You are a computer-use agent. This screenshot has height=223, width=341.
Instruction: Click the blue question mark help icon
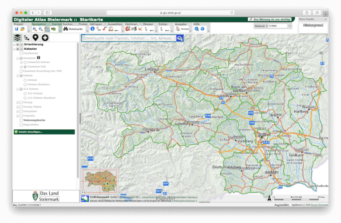(202, 29)
